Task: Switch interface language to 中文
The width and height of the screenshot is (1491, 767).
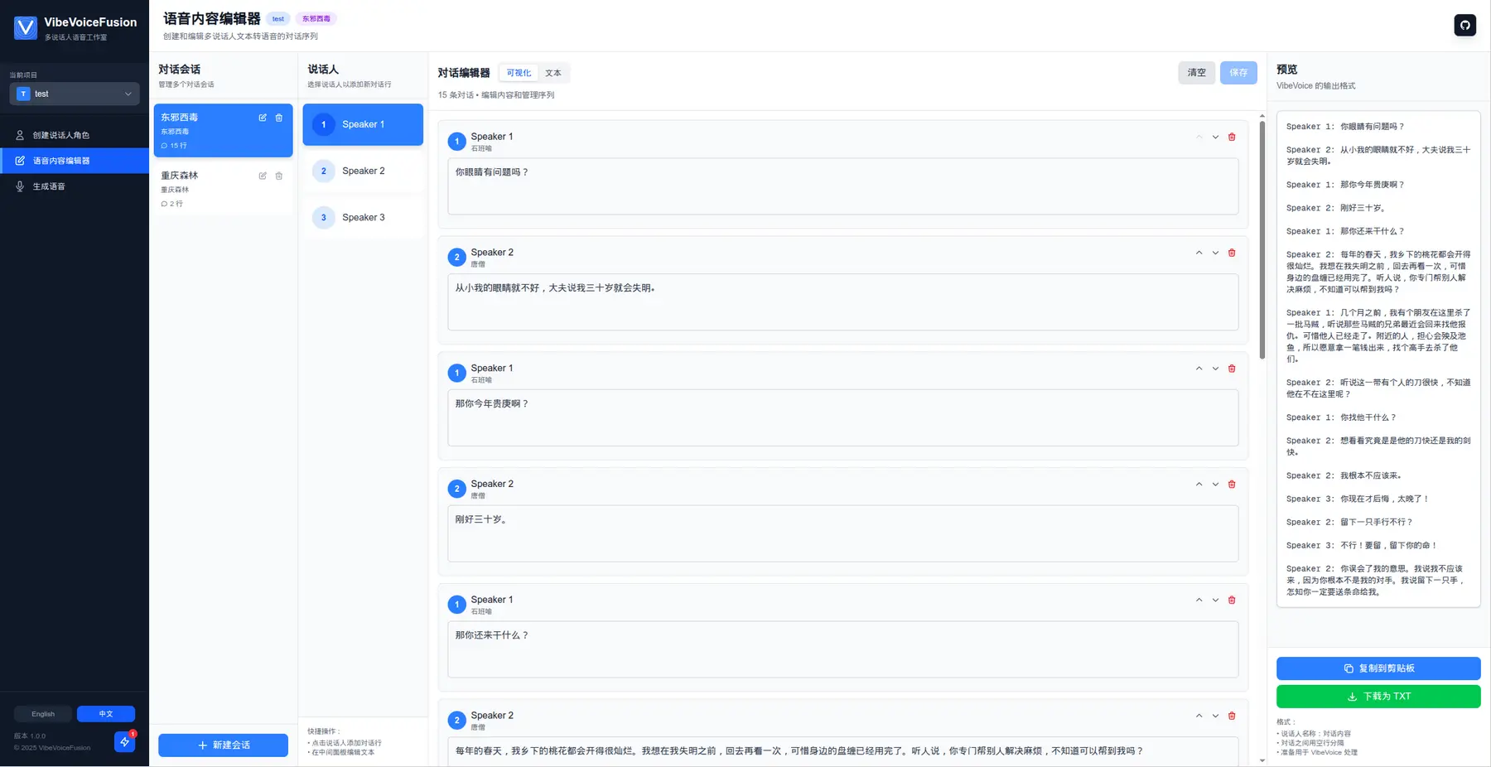Action: coord(106,714)
